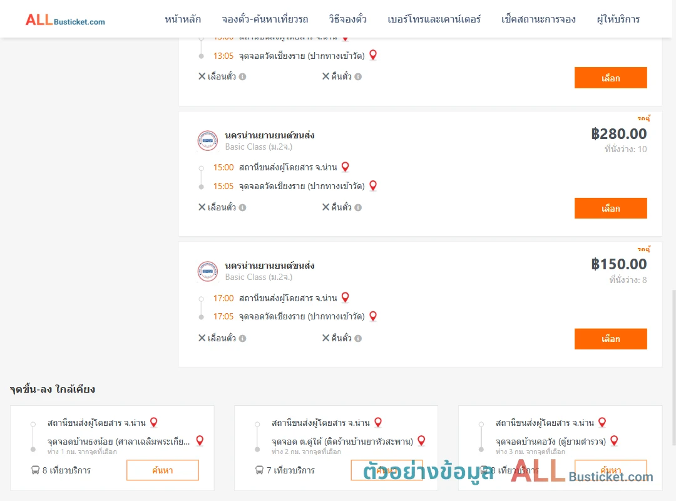Open map pin for สถานีขนส่ง in ต.ดู่ใต้ card

point(378,423)
